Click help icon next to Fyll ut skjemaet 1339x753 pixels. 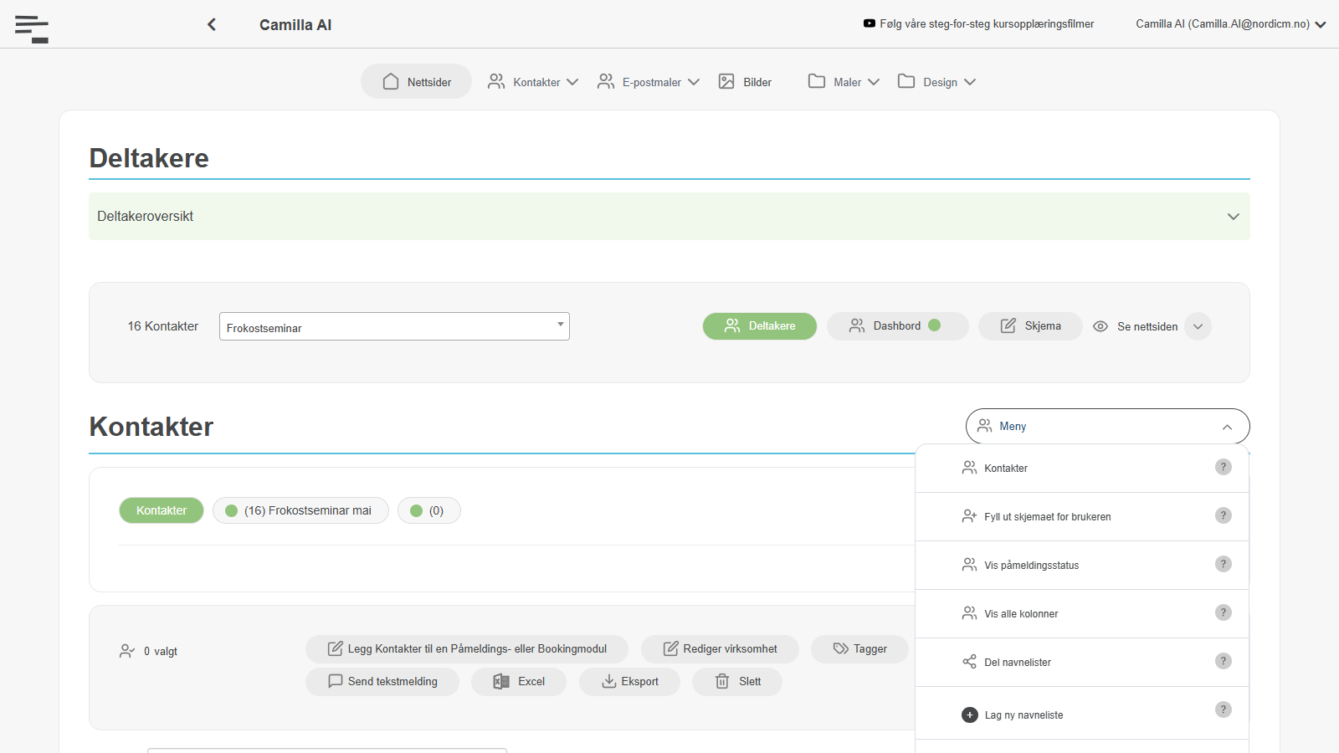tap(1223, 515)
